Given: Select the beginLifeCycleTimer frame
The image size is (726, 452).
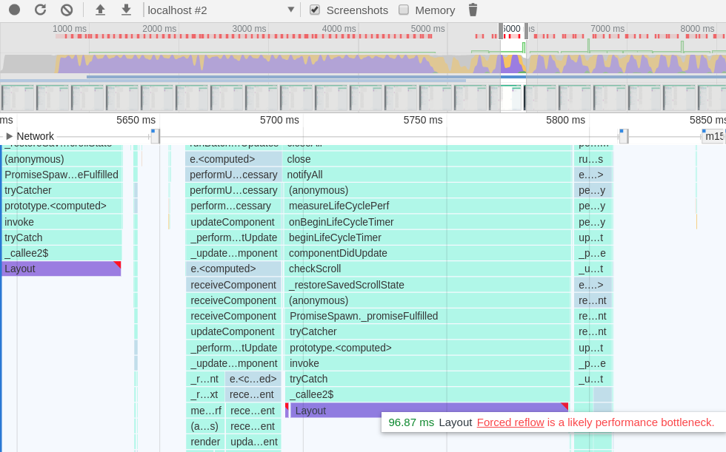Looking at the screenshot, I should (428, 237).
